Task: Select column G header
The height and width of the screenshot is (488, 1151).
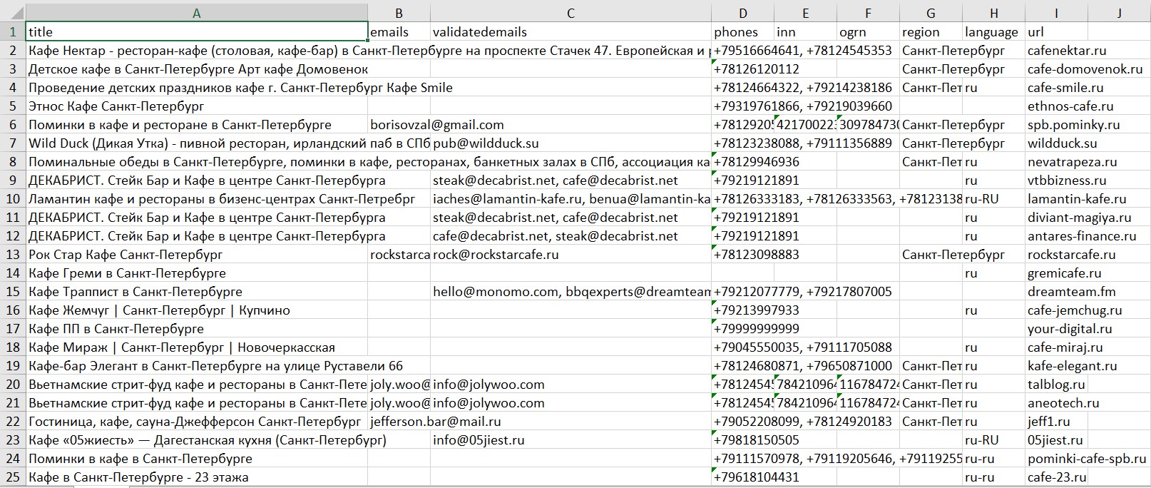Action: point(931,13)
